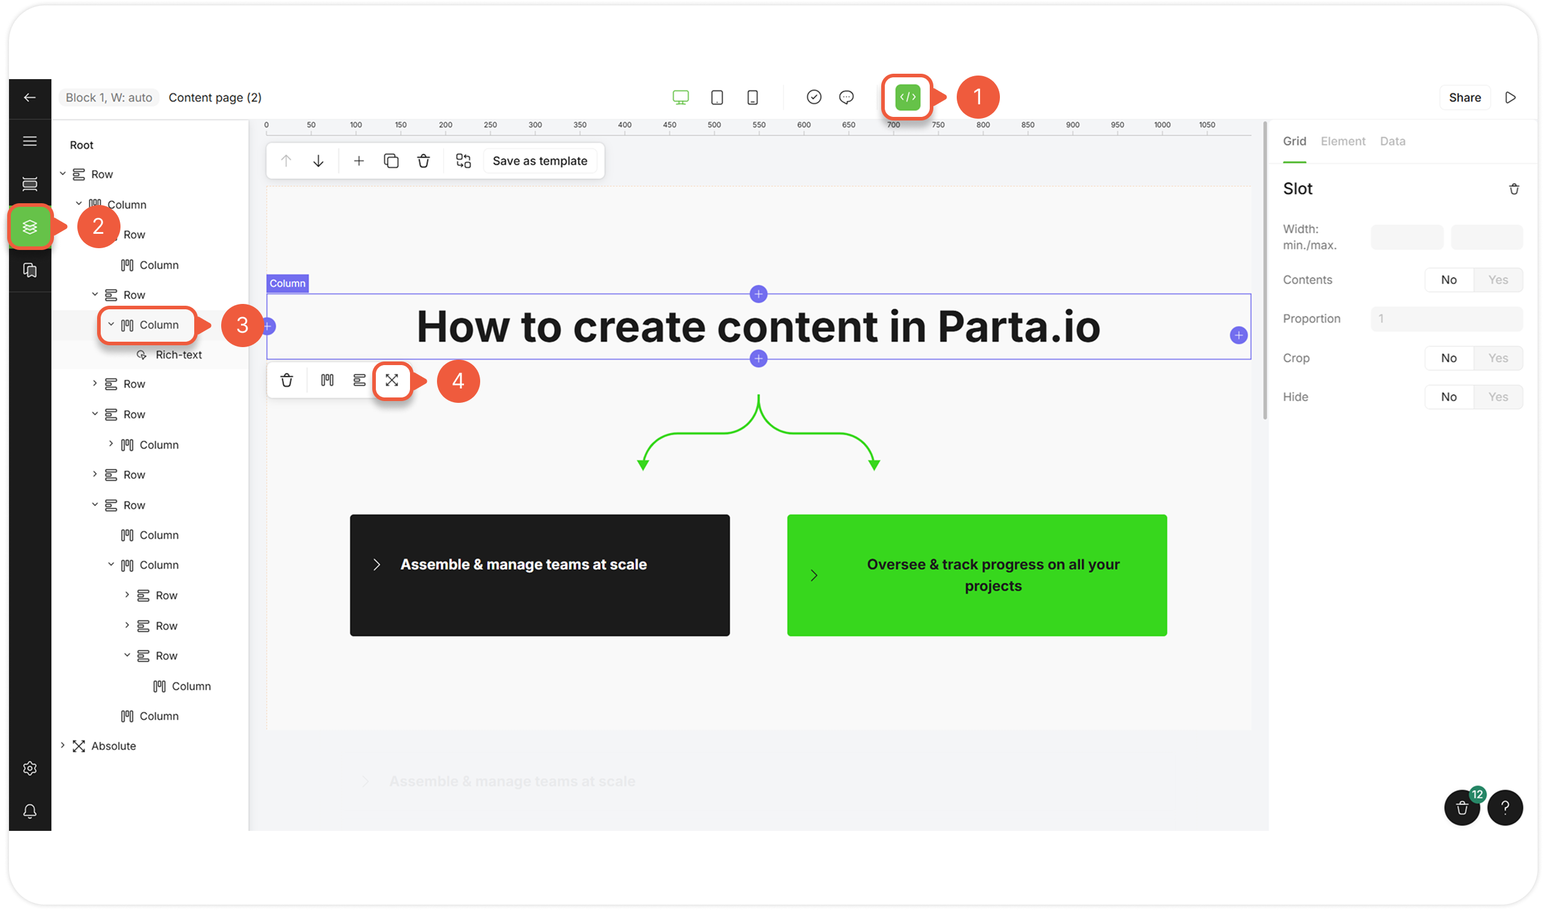This screenshot has height=910, width=1543.
Task: Switch to the Element tab
Action: tap(1343, 141)
